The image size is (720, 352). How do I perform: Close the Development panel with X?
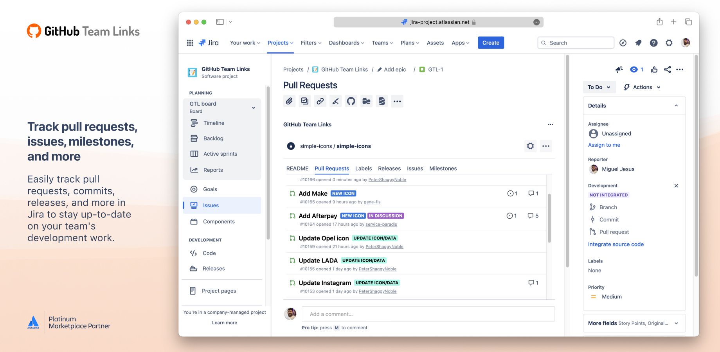coord(676,186)
